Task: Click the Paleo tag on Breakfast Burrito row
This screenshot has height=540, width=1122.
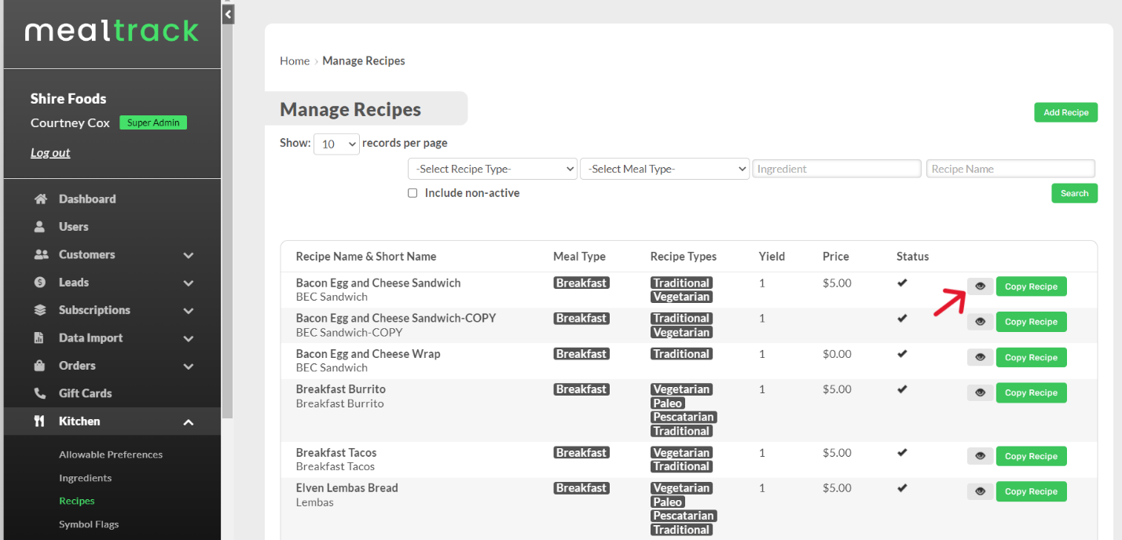Action: click(x=668, y=403)
